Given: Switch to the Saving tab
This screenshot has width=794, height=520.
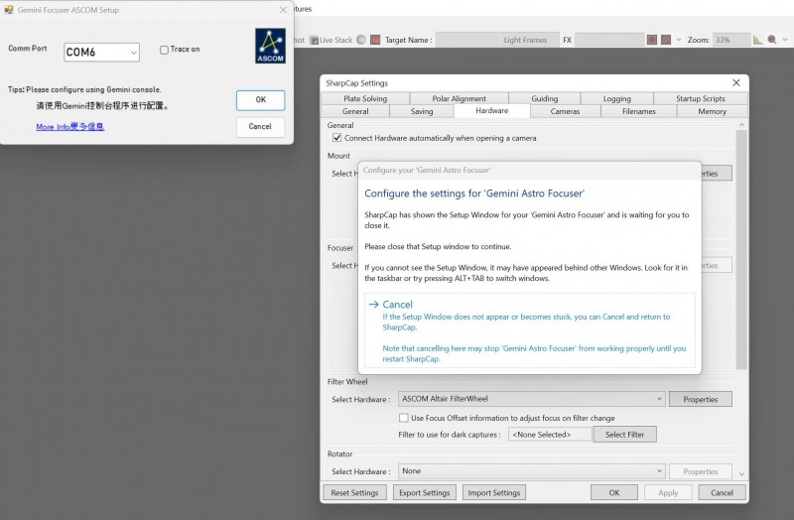Looking at the screenshot, I should click(x=421, y=111).
